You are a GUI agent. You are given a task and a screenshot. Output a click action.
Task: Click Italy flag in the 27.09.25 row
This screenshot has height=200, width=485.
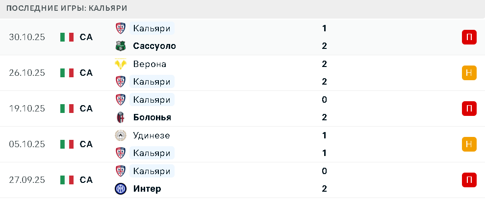[67, 180]
